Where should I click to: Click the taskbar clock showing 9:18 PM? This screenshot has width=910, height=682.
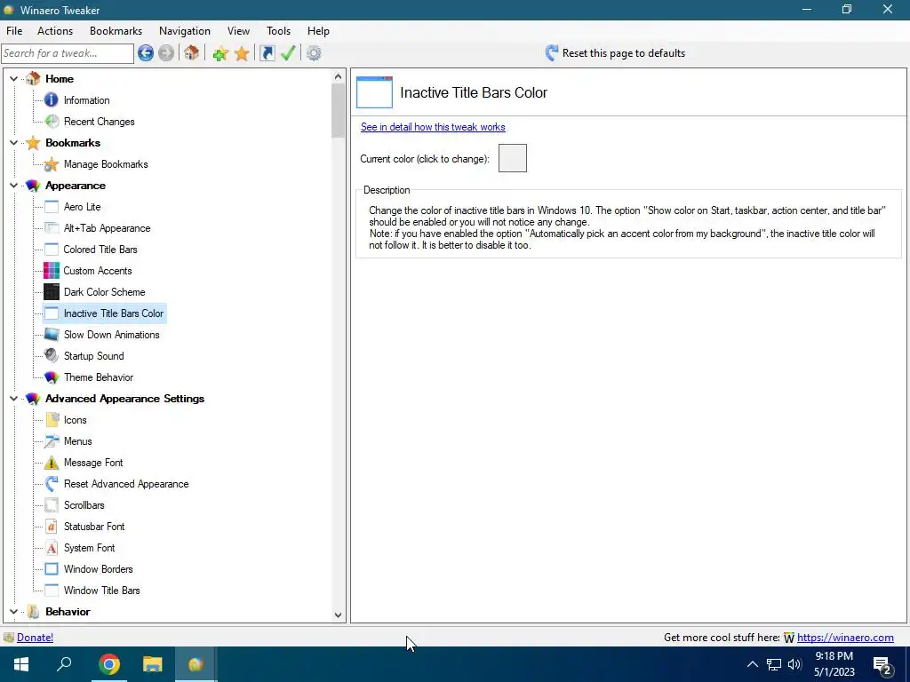point(834,664)
